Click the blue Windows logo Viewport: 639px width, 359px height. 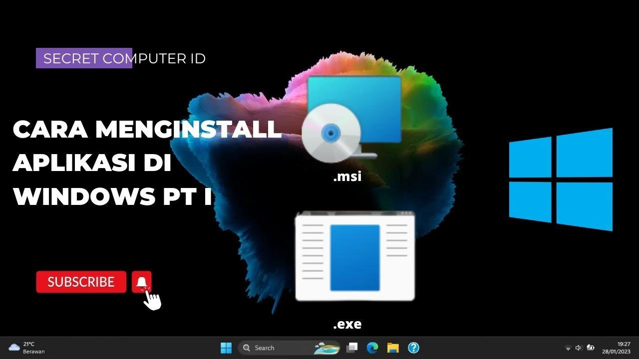[x=561, y=179]
